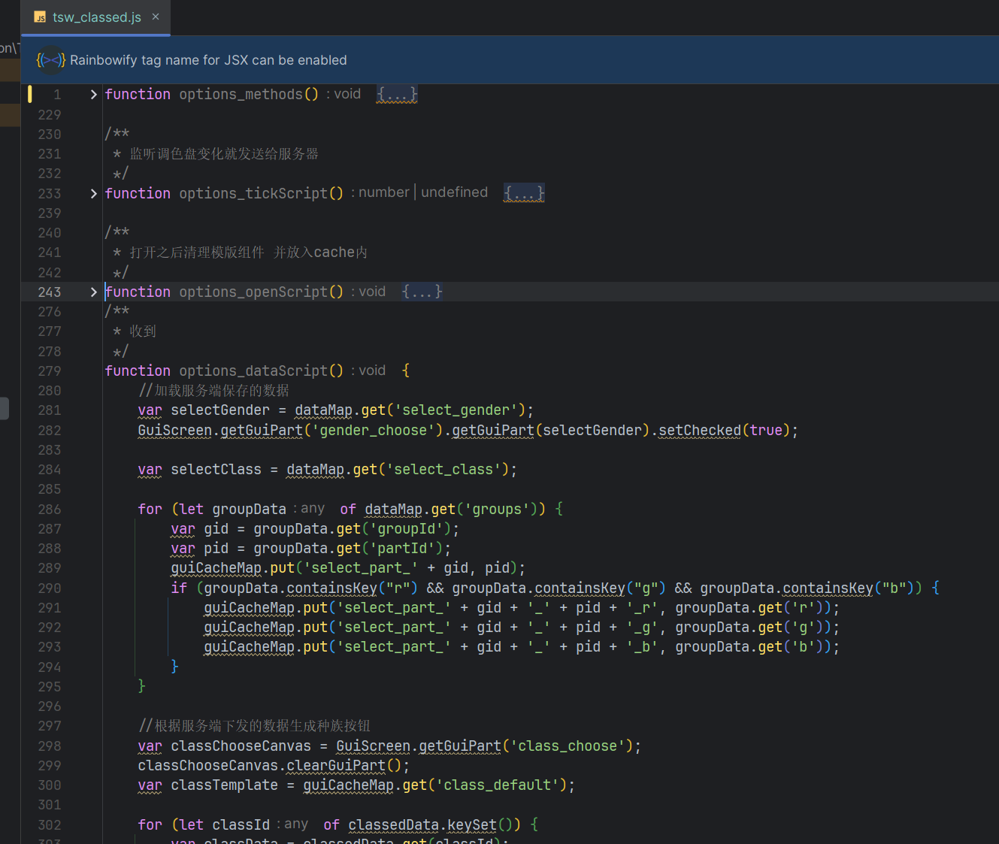Click line number 279 in gutter
Screen dimensions: 999x844
click(x=50, y=371)
